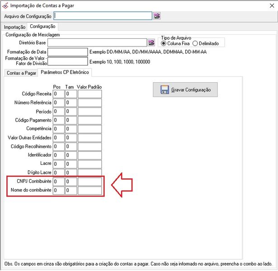278x271 pixels.
Task: Click the Fator de Divisão value field
Action: tap(67, 61)
